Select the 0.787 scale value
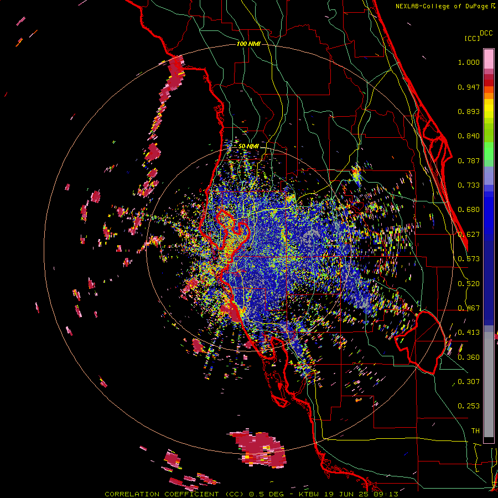 pyautogui.click(x=469, y=160)
